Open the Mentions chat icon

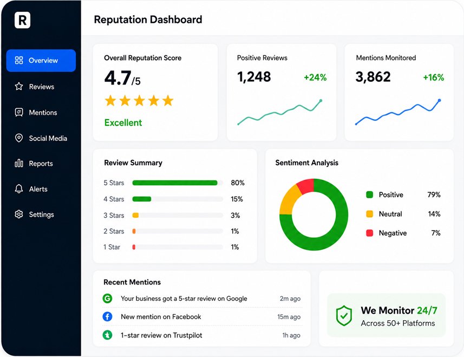(19, 113)
